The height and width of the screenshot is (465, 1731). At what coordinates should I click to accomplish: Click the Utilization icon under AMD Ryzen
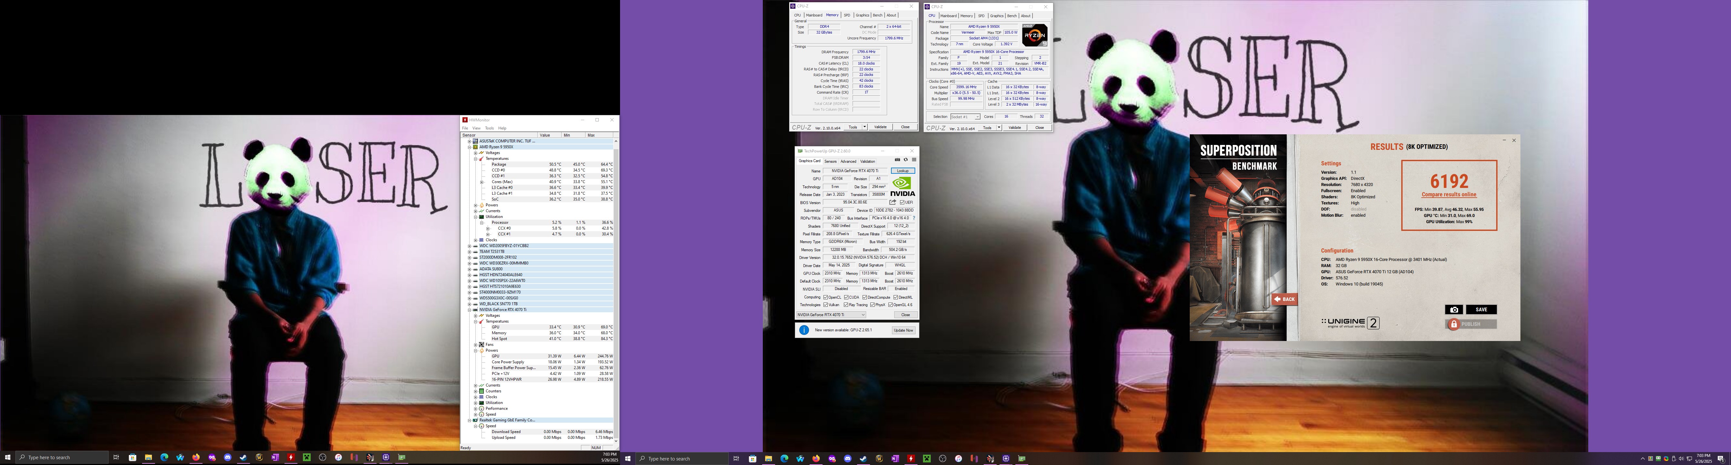click(481, 216)
